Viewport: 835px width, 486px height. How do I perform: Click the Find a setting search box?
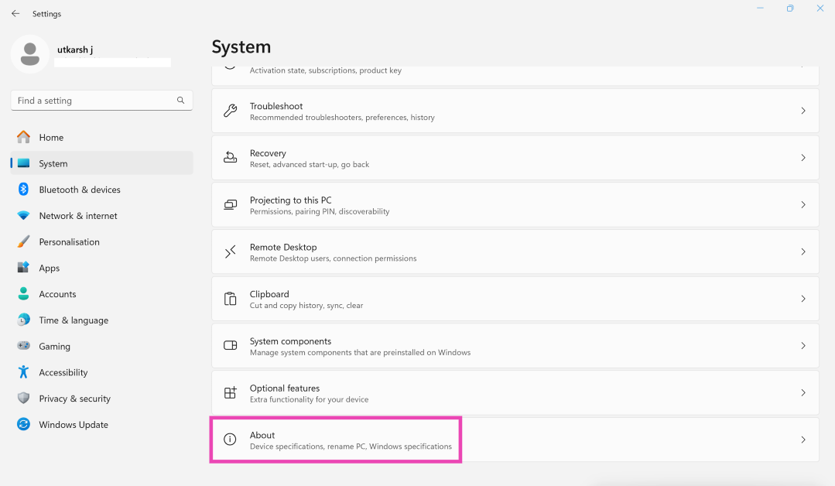click(x=93, y=101)
